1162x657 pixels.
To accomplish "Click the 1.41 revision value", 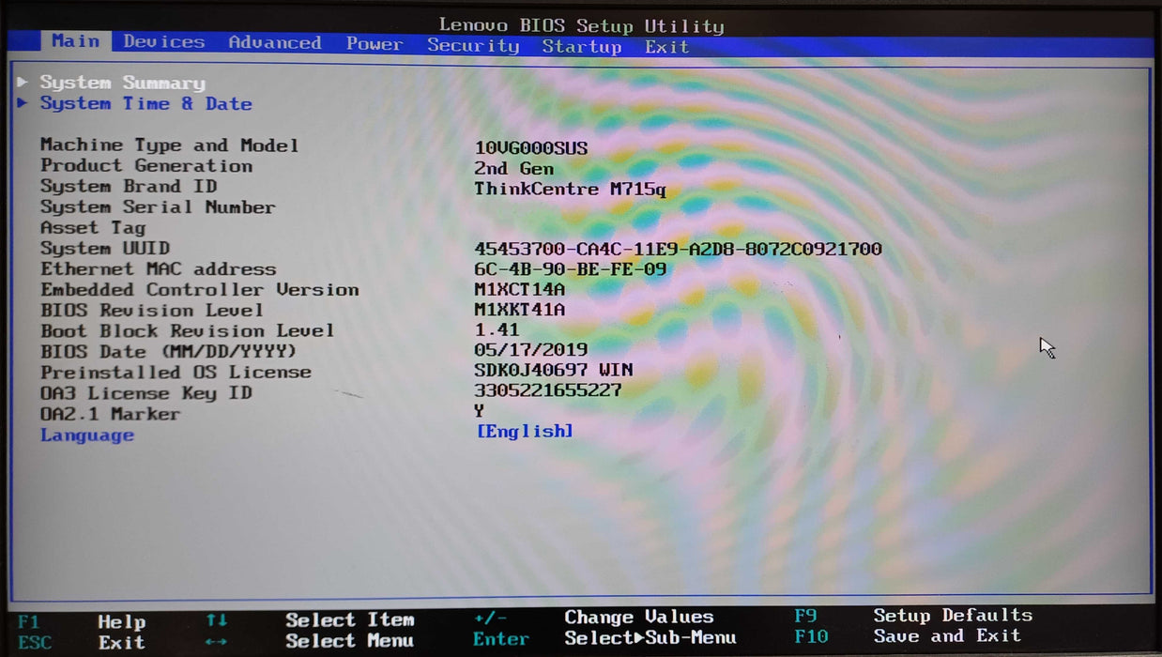I will click(497, 330).
